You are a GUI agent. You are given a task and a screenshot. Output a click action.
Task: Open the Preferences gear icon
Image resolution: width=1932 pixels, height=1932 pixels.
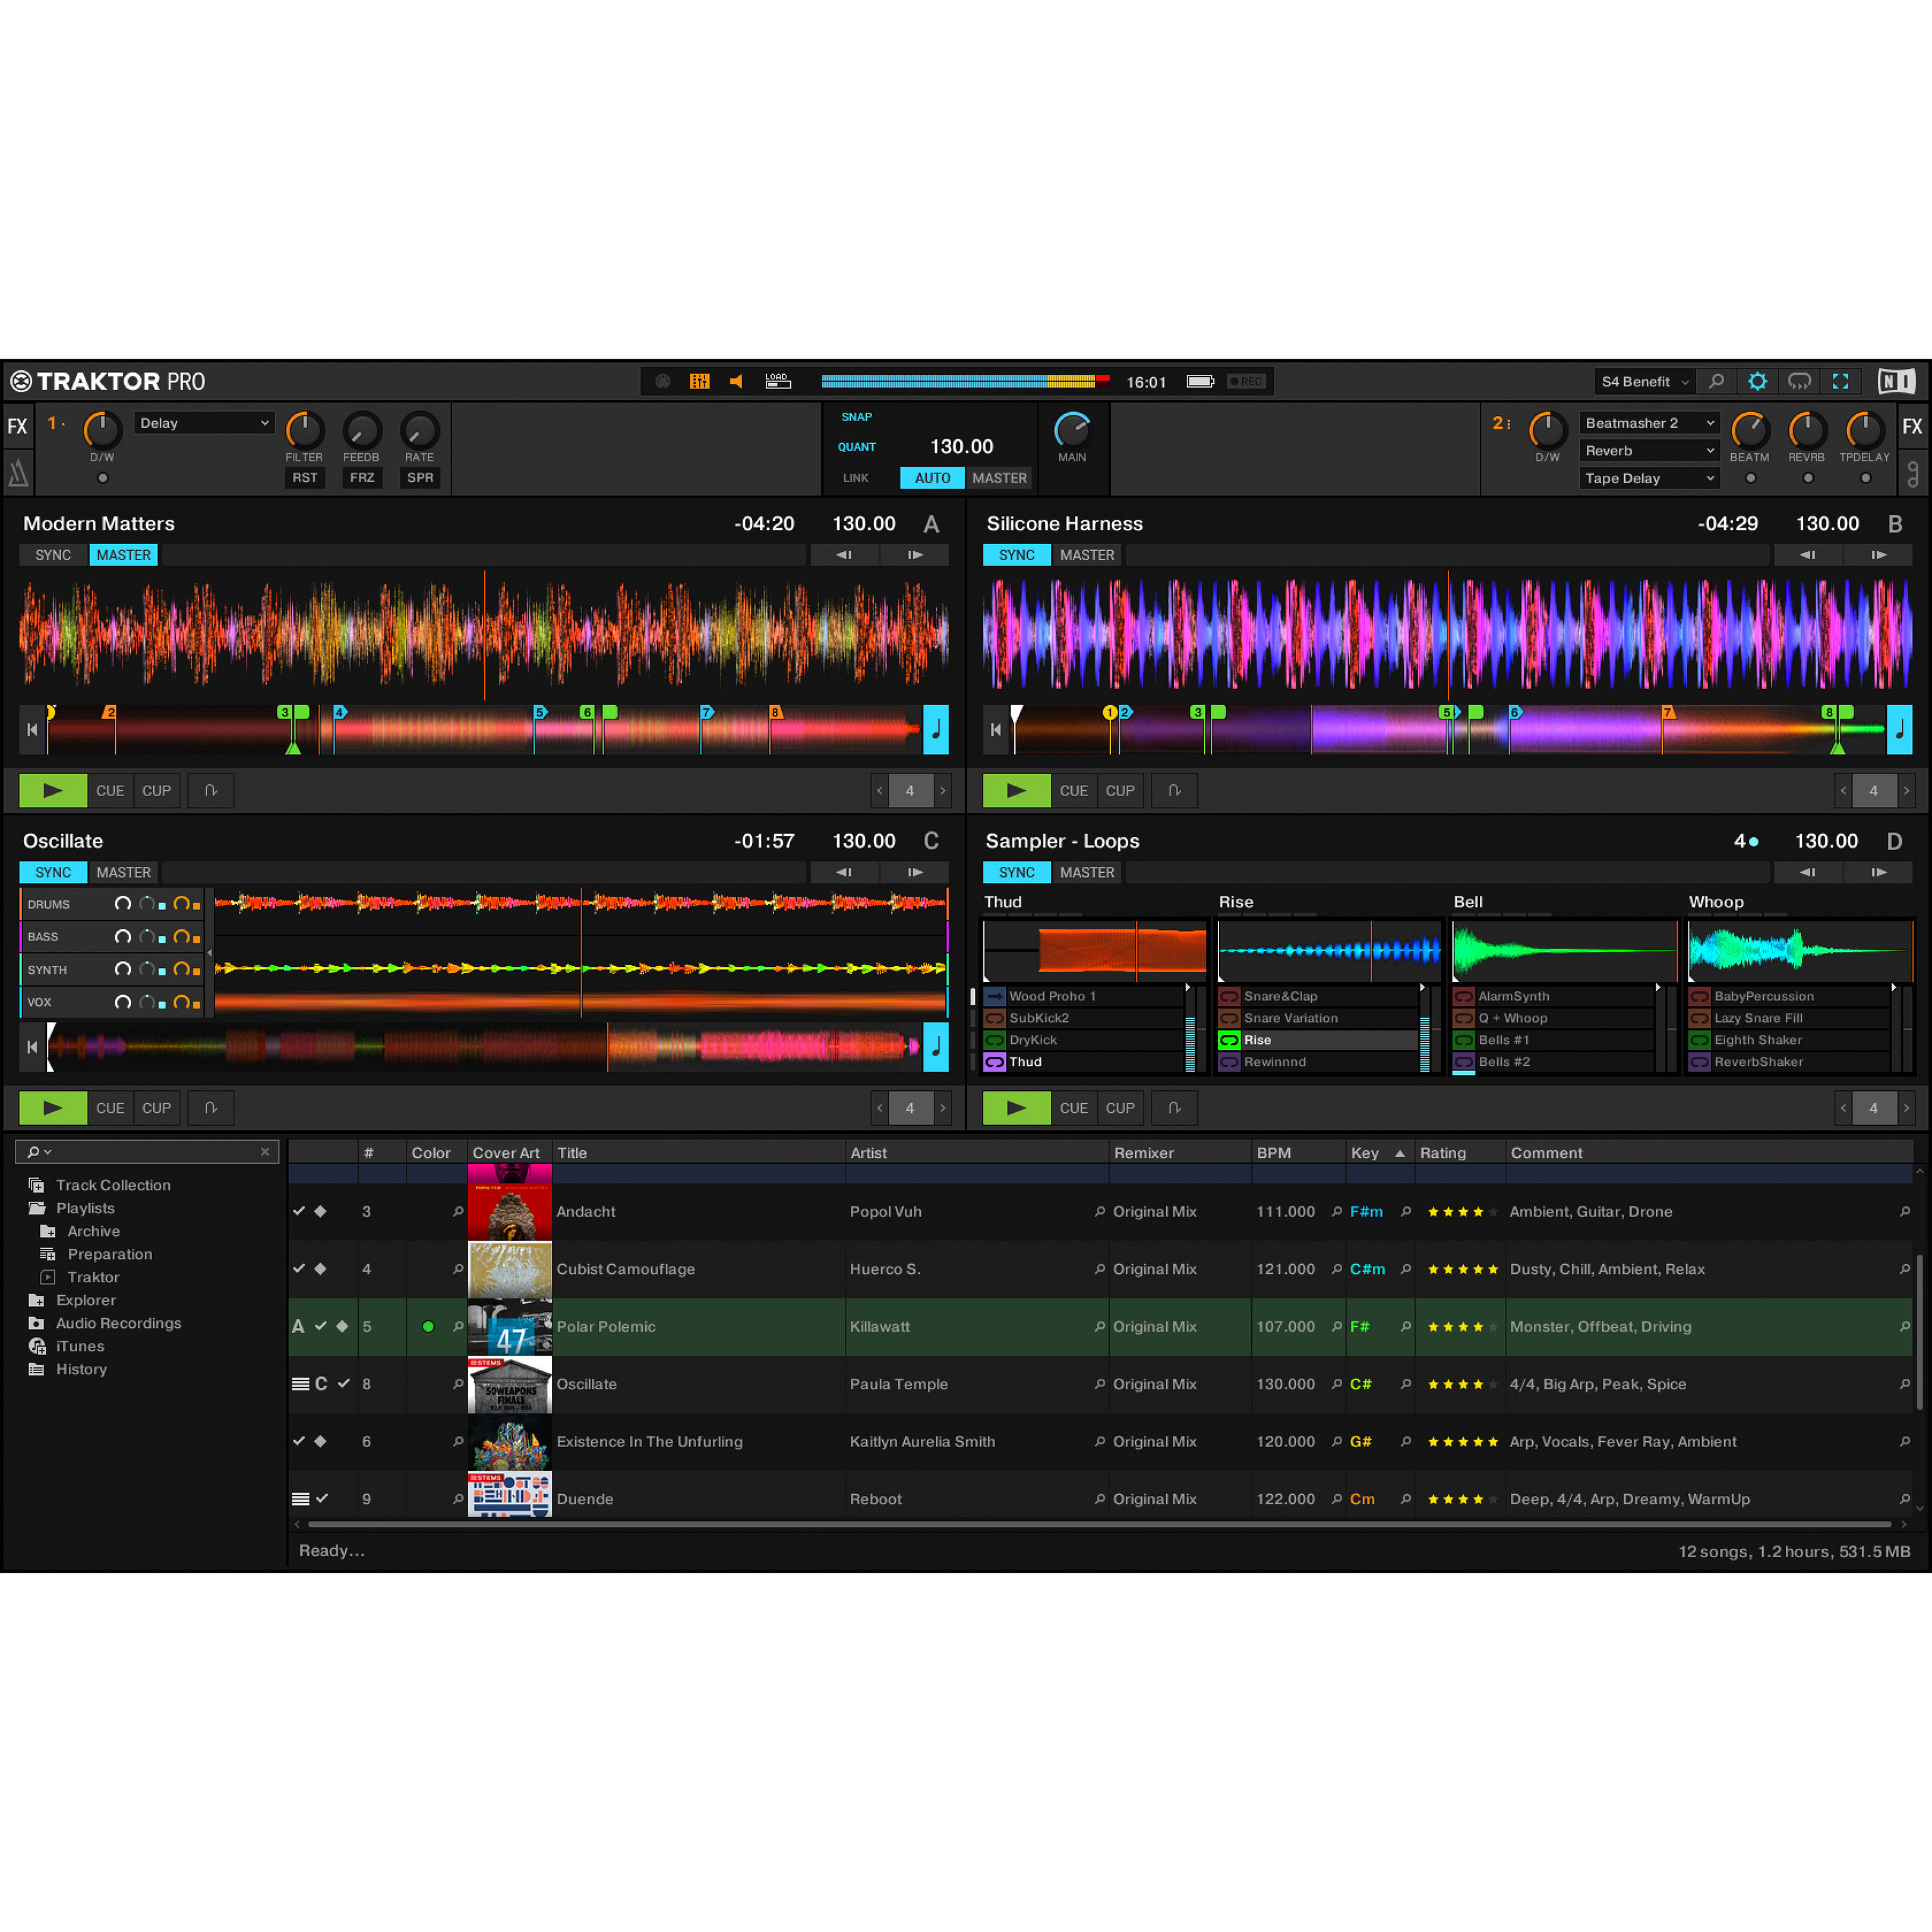pyautogui.click(x=1758, y=381)
